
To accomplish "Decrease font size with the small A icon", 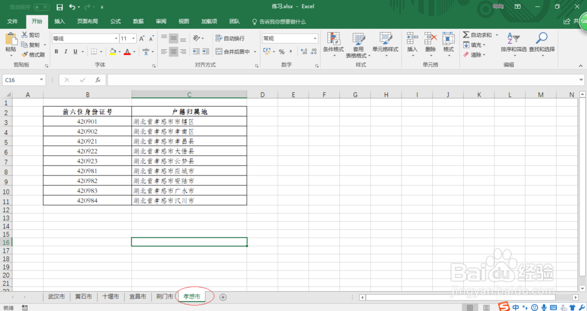I will 151,39.
